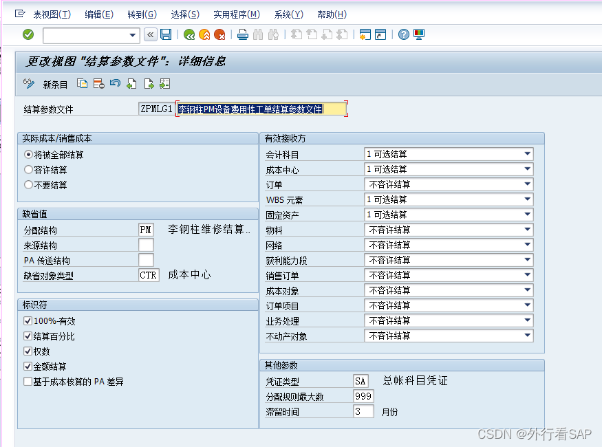Open the 帮助(H) menu
The width and height of the screenshot is (602, 447).
click(332, 14)
